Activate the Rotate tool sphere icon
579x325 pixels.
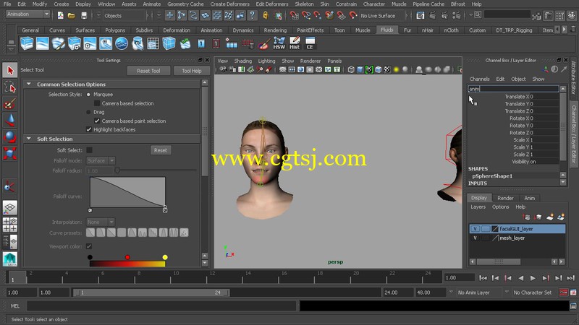(10, 136)
